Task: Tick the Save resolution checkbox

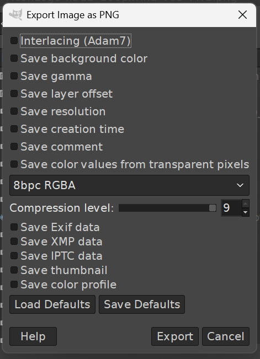Action: click(x=14, y=111)
